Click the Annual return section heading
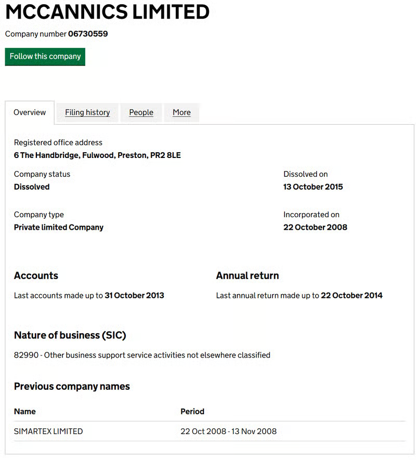The width and height of the screenshot is (416, 460). pos(248,276)
